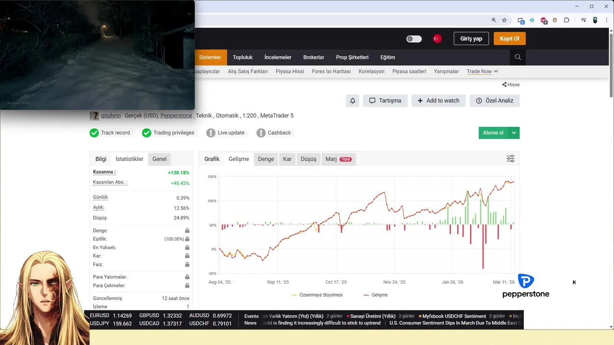Click the lock icon beside Denge
The image size is (614, 345).
[x=187, y=230]
